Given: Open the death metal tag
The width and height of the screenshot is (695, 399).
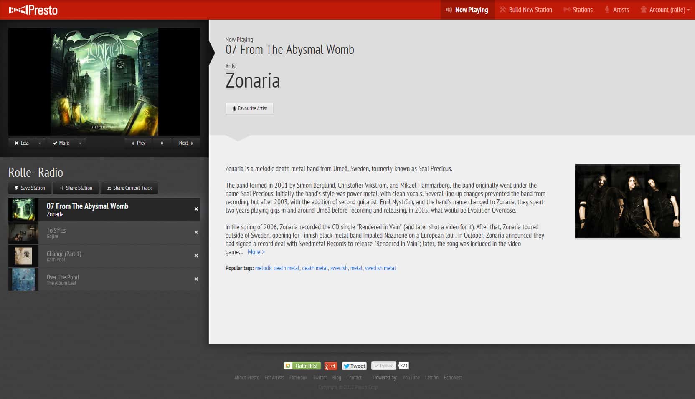Looking at the screenshot, I should (x=315, y=268).
